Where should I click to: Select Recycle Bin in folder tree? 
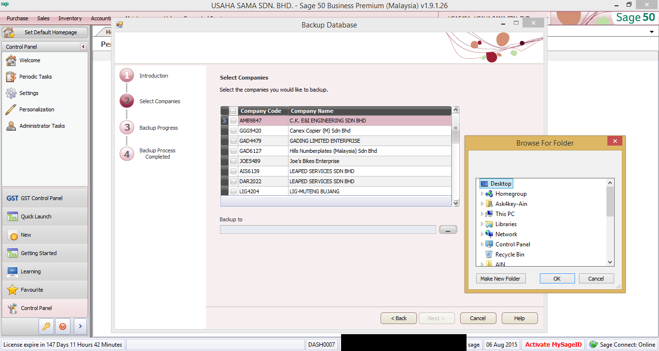509,255
